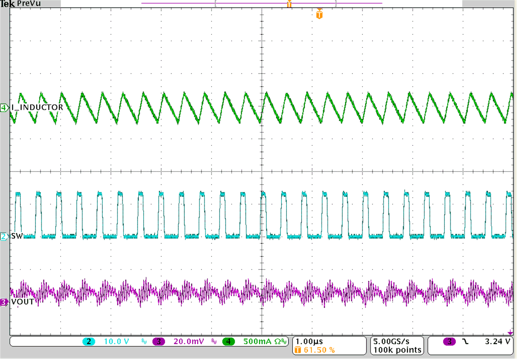
Task: Click the trigger slope icon next to 3.24 V
Action: tap(465, 341)
